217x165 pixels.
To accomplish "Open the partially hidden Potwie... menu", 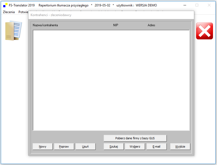I will tap(23, 12).
